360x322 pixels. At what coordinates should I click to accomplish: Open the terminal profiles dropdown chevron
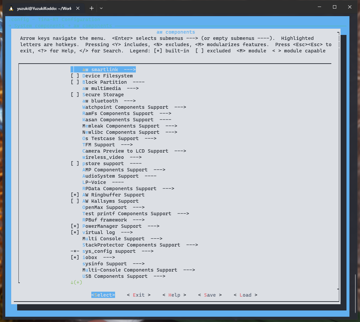click(101, 8)
